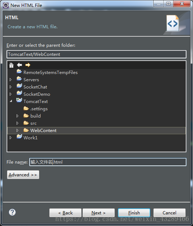Select the WebContent folder label

coord(43,131)
